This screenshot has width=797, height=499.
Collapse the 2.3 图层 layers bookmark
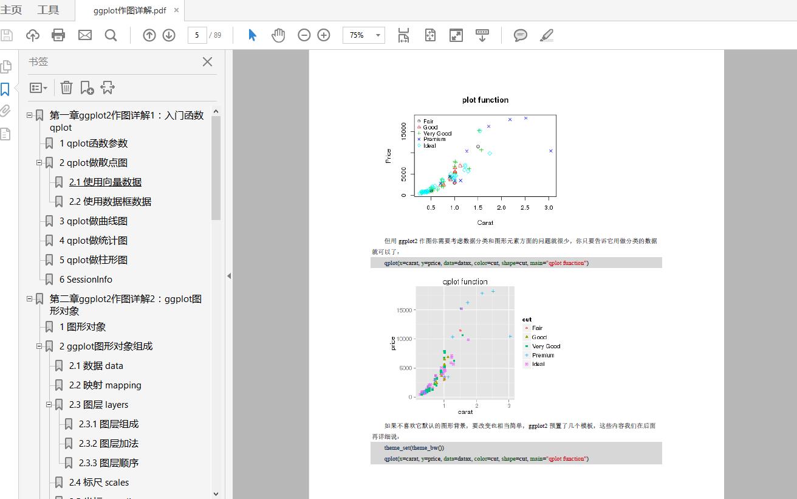click(x=49, y=404)
